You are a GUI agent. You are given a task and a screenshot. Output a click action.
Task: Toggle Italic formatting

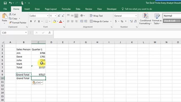35,21
